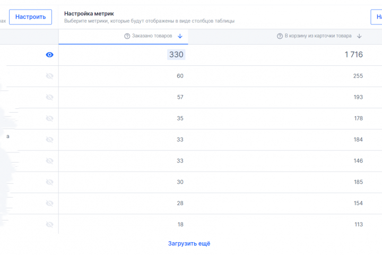Viewport: 382px width, 255px height.
Task: Toggle the eye icon for the 146 cart row
Action: click(50, 161)
